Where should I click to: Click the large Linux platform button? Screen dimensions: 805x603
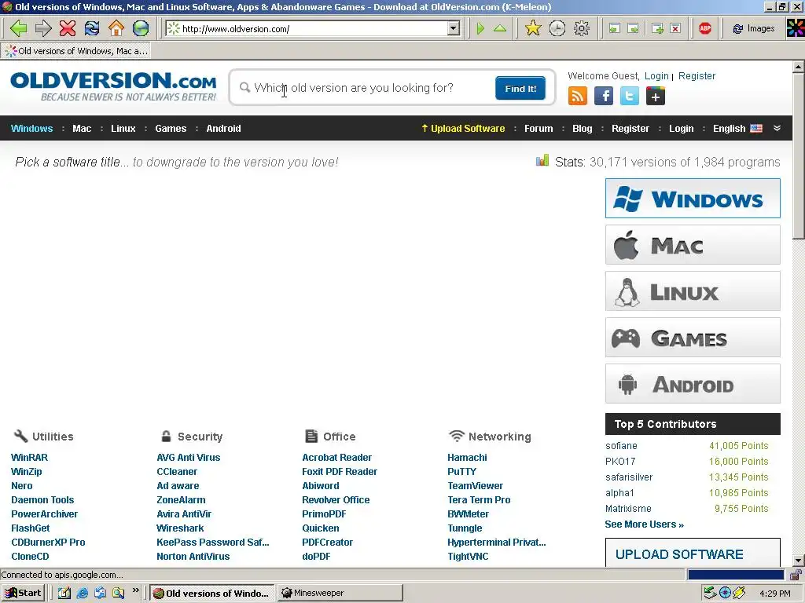[693, 291]
